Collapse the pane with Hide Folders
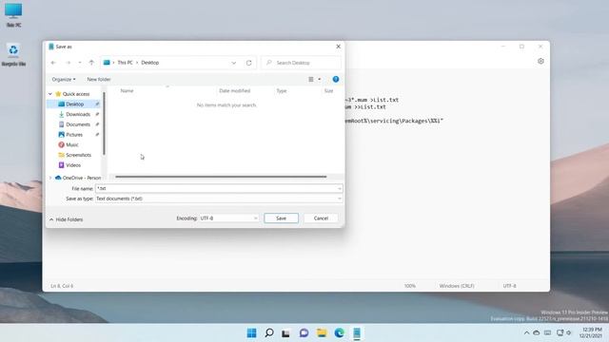The height and width of the screenshot is (342, 609). [66, 219]
